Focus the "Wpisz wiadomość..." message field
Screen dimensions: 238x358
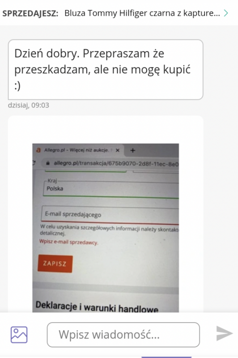(123, 335)
